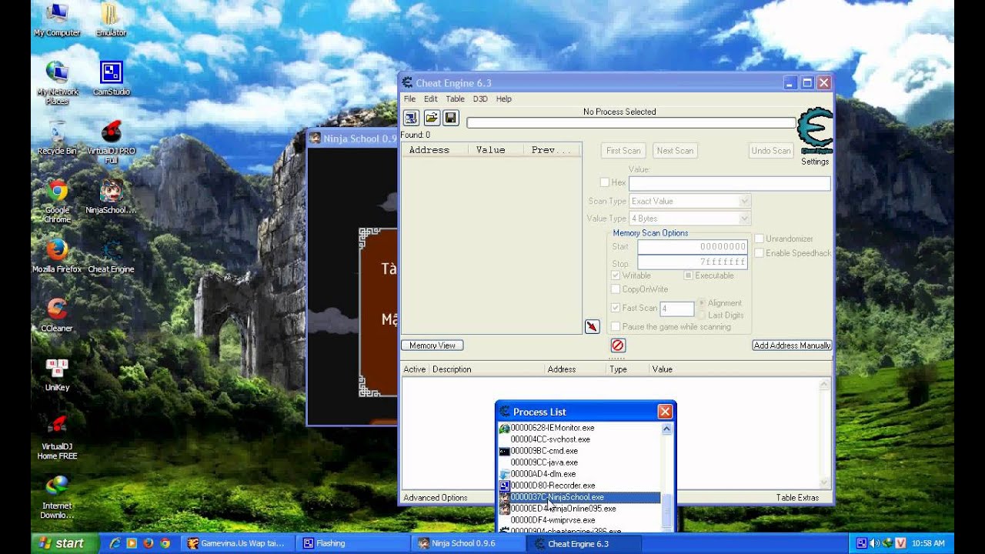Toggle the Unrandomizer checkbox
The width and height of the screenshot is (985, 554).
click(760, 239)
